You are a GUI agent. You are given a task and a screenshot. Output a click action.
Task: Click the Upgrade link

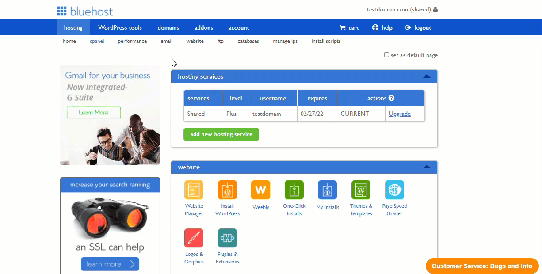click(x=400, y=114)
